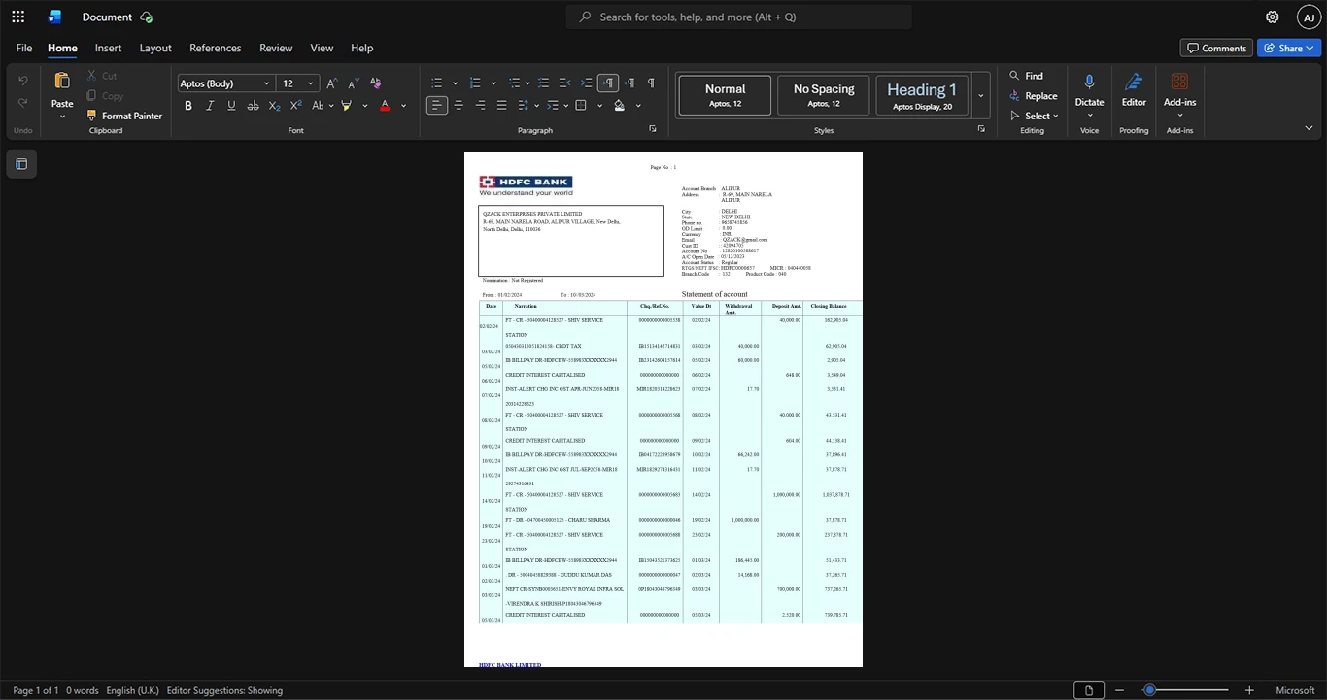The image size is (1327, 700).
Task: Click the Paste clipboard icon
Action: [x=62, y=81]
